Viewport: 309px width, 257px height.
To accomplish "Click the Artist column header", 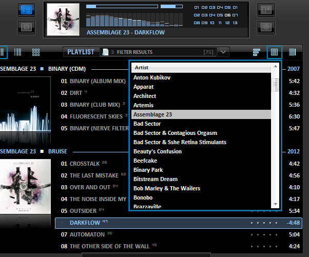I will click(200, 67).
